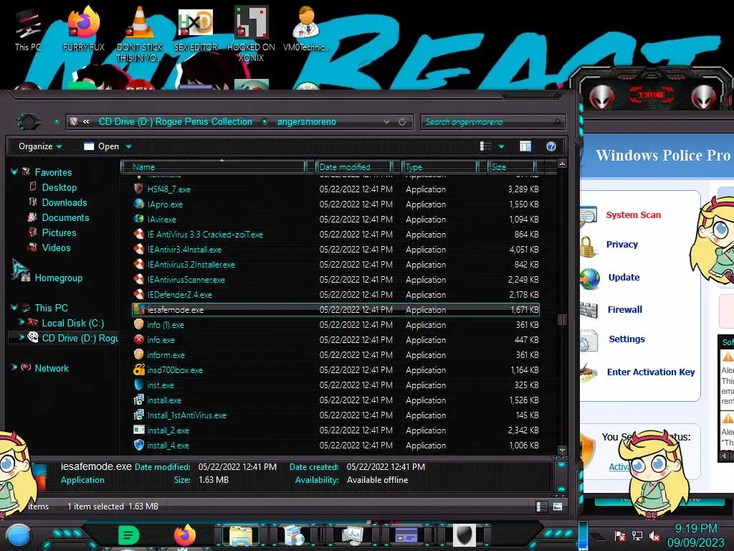The width and height of the screenshot is (734, 551).
Task: Click the Start orb button
Action: coord(18,535)
